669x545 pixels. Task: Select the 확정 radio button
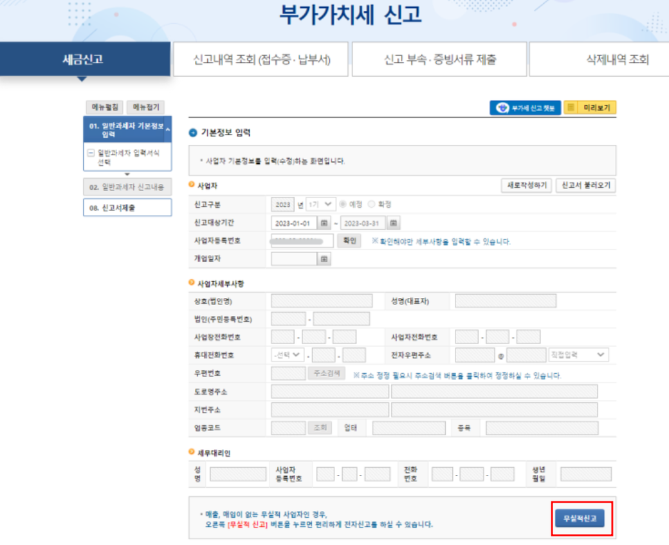tap(371, 205)
